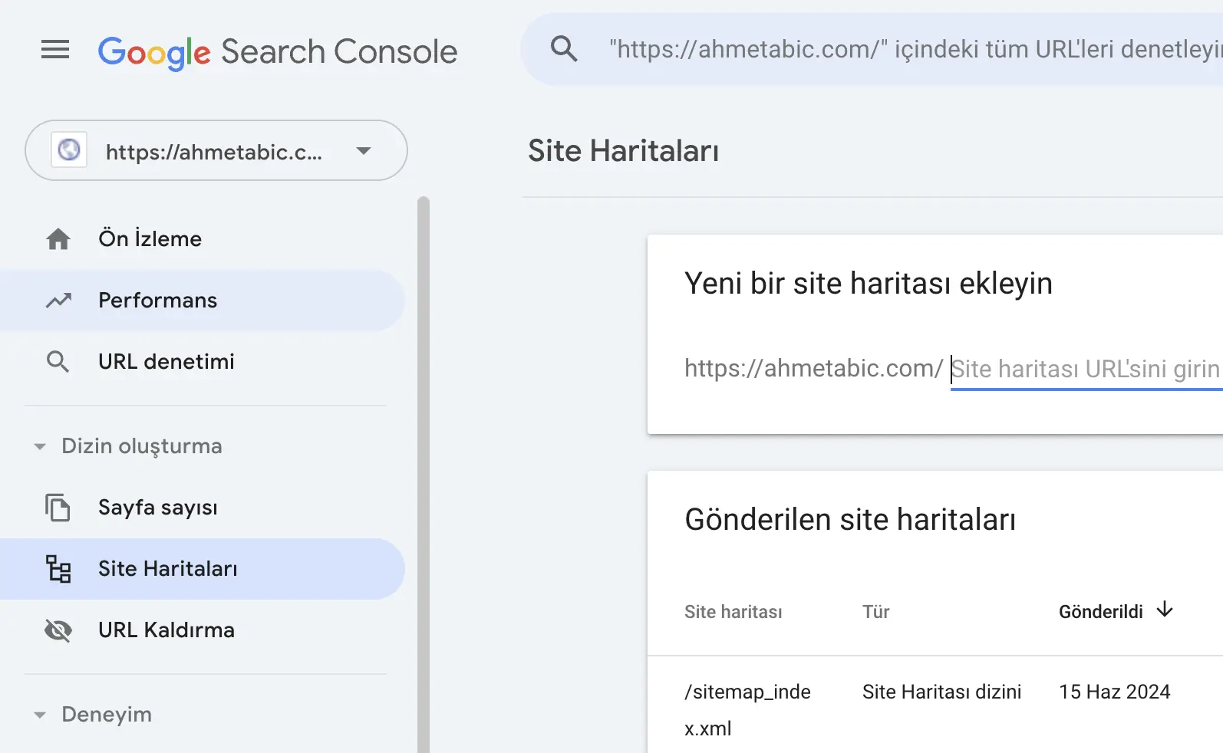Click the Yeni bir site haritası ekleyin heading

pos(869,284)
